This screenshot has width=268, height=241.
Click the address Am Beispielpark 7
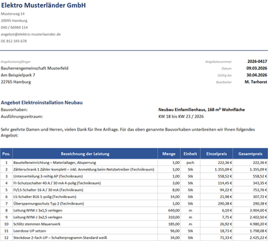click(x=18, y=75)
